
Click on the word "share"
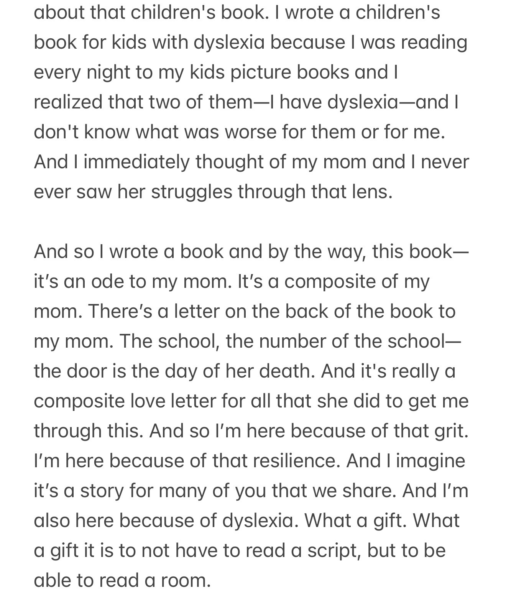[x=368, y=491]
